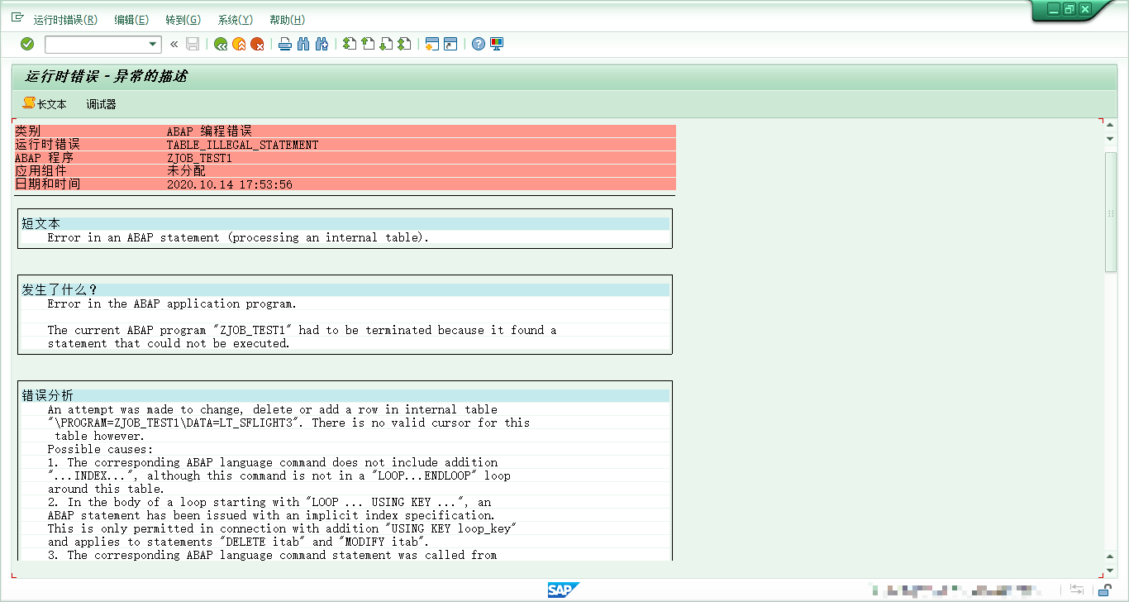Click the Save icon in the toolbar
Screen dimensions: 1129x602
click(x=193, y=44)
